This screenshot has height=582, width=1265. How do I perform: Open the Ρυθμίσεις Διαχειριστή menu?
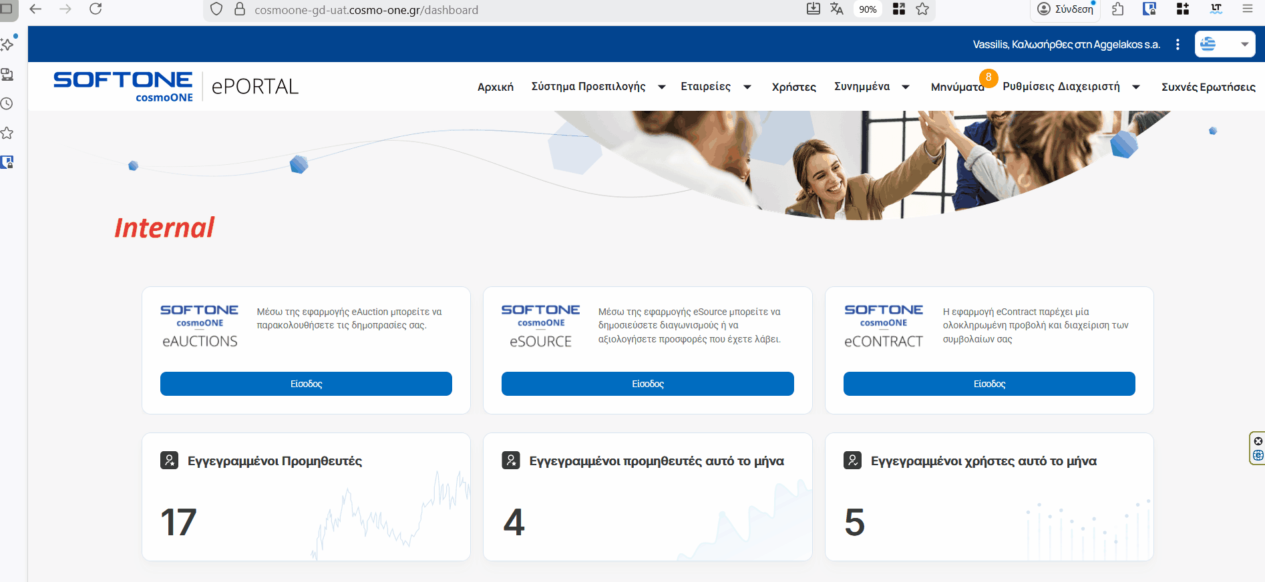1061,86
